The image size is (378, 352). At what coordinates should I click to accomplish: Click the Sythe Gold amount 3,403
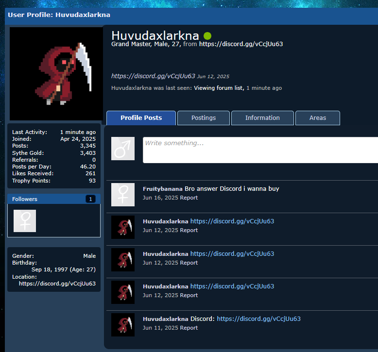pyautogui.click(x=88, y=153)
